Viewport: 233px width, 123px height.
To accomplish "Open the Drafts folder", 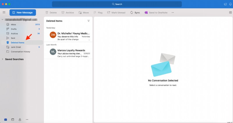I will coord(22,29).
